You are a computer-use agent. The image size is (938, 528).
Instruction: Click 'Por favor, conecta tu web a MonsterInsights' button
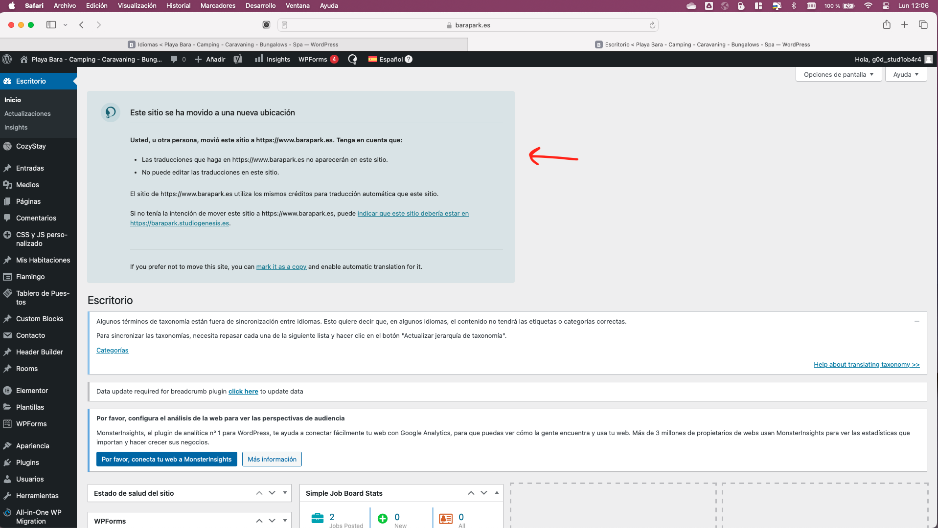pyautogui.click(x=166, y=459)
